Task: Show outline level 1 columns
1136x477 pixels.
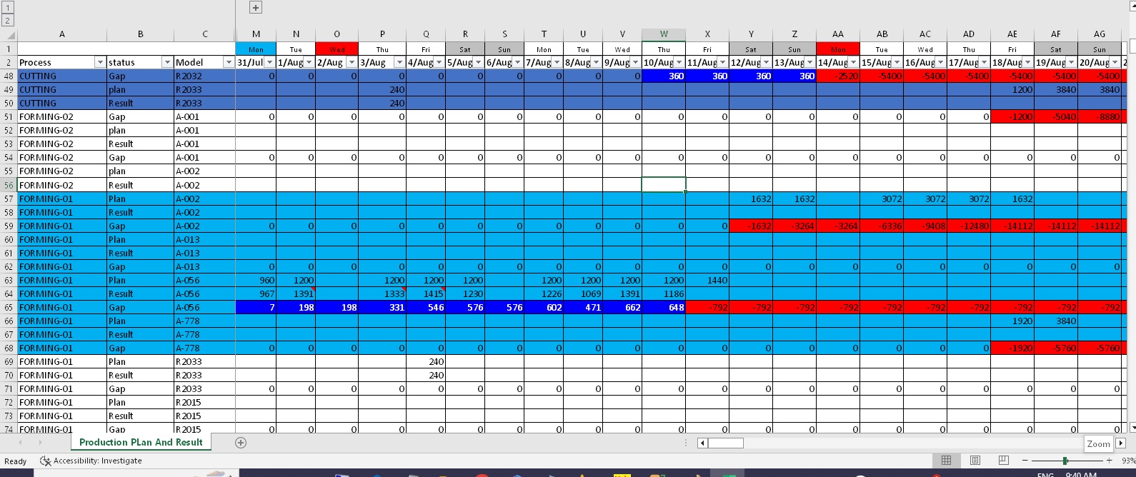Action: (x=9, y=7)
